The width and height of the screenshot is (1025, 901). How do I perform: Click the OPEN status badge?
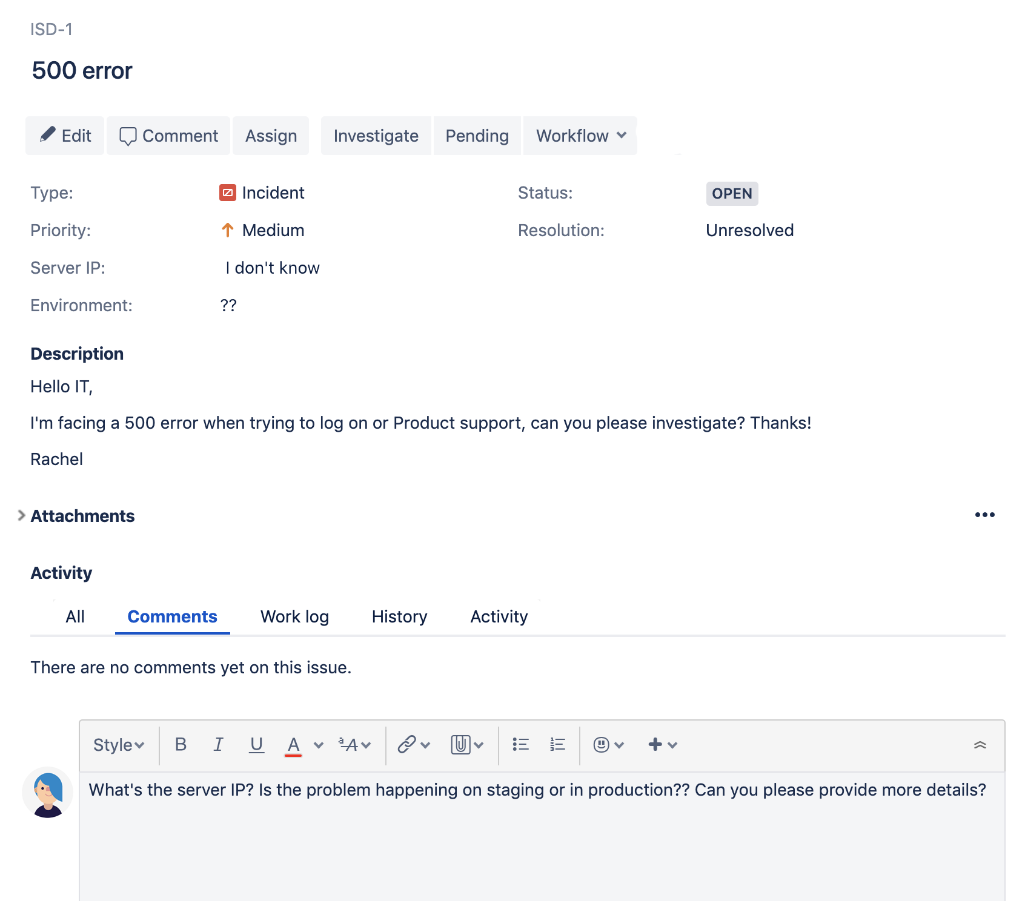732,194
